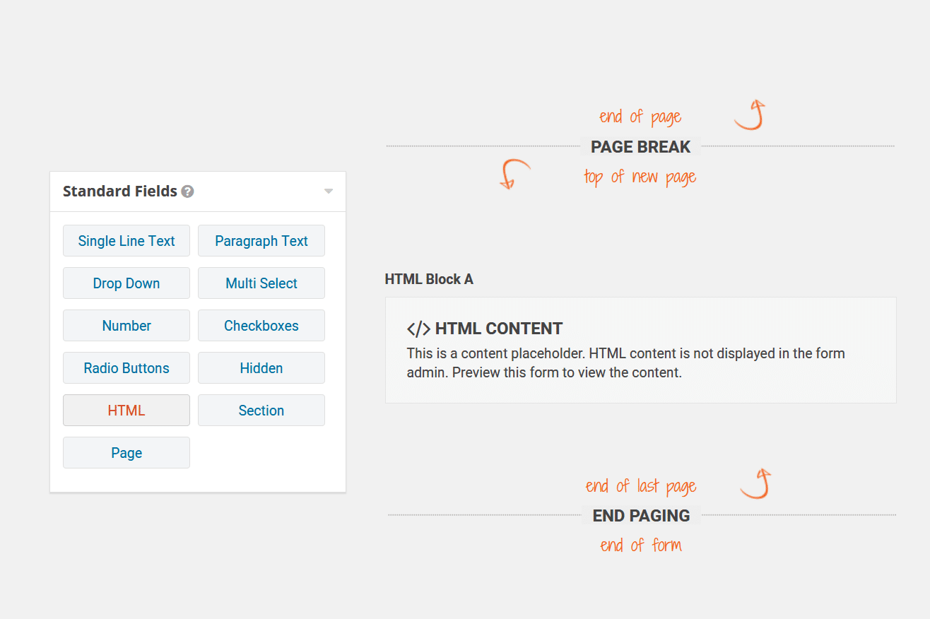The image size is (930, 619).
Task: Open the HTML Block A content placeholder
Action: click(641, 350)
